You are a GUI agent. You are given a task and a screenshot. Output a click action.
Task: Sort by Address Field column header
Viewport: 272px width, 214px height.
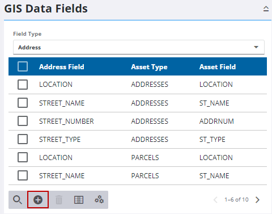point(62,67)
